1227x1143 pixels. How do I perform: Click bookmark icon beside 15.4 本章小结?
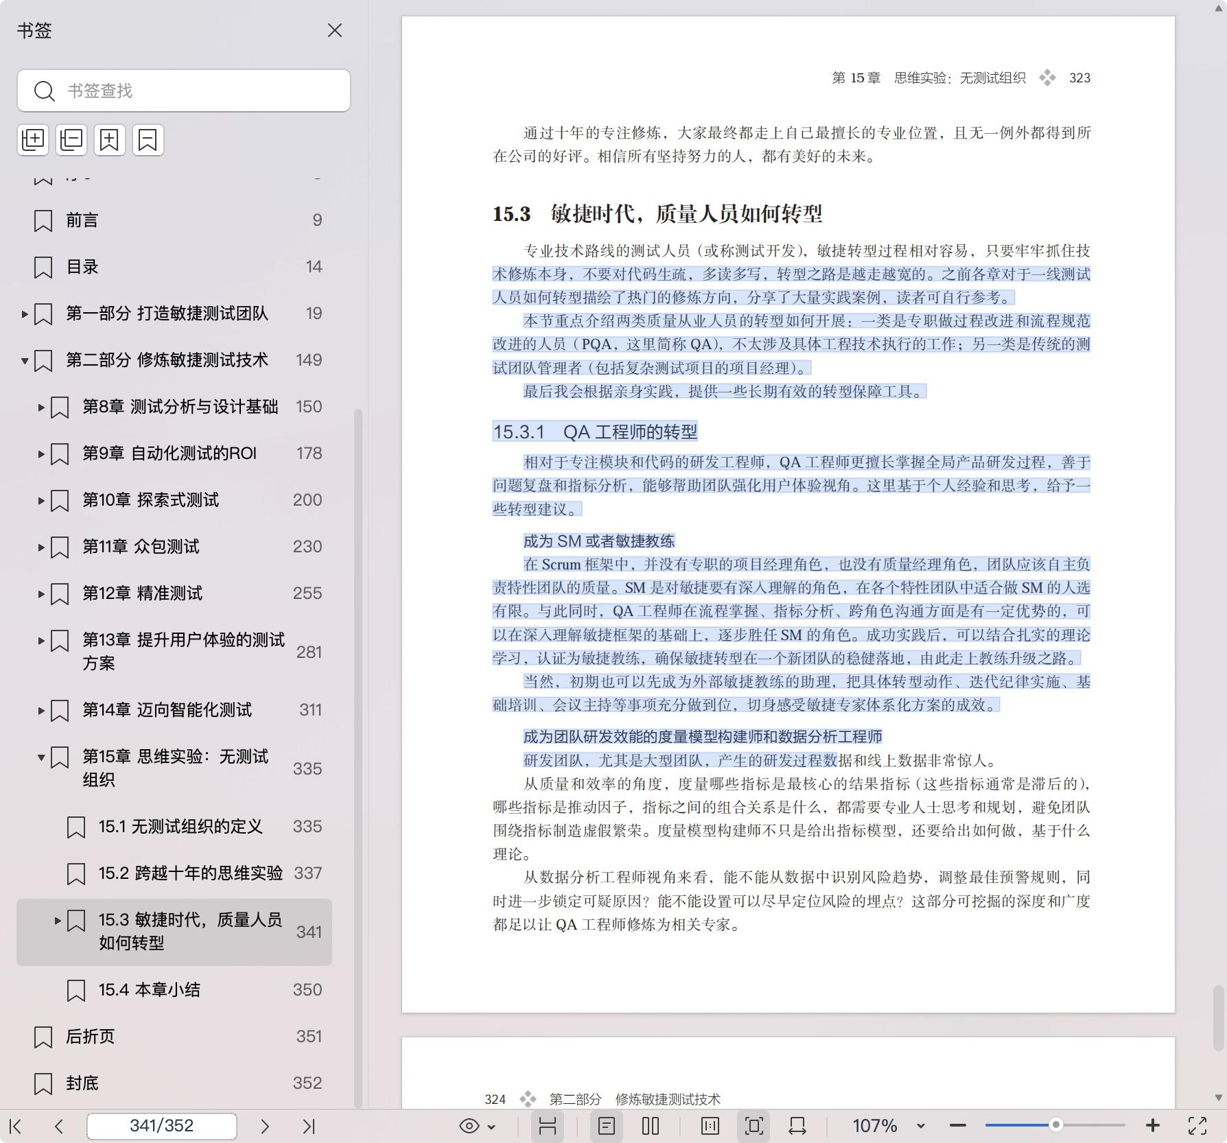coord(76,991)
